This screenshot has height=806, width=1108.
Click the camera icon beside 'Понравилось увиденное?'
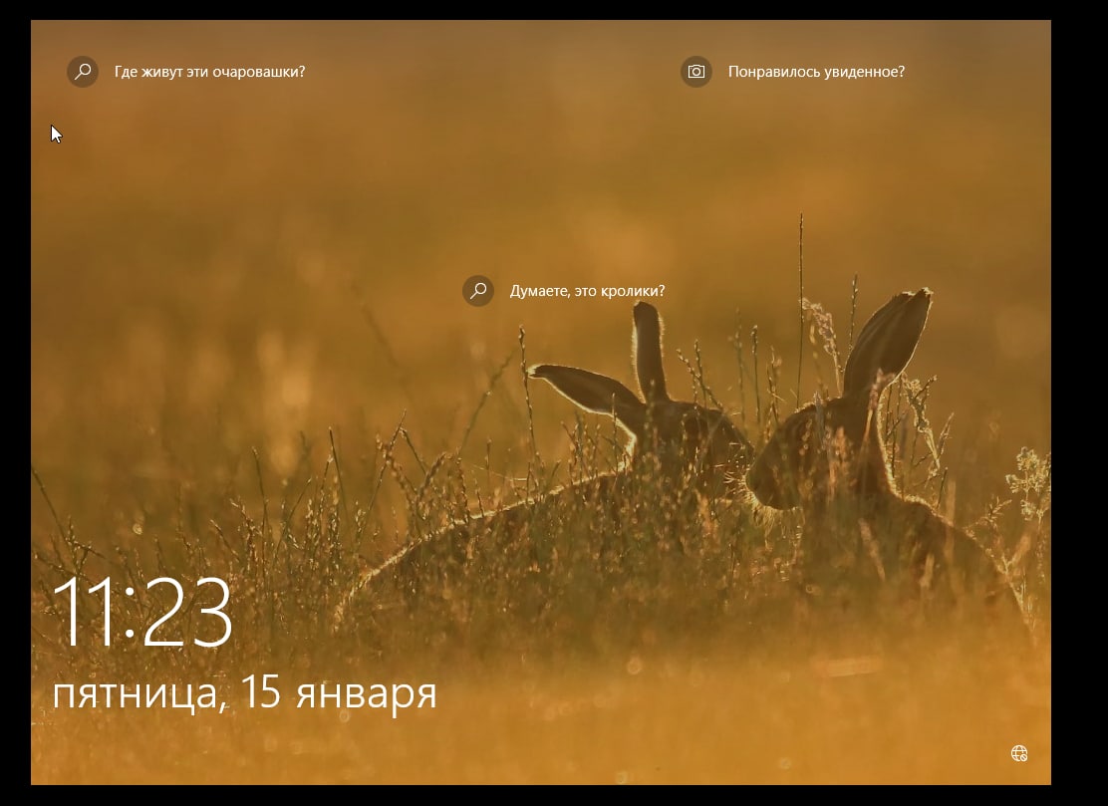pyautogui.click(x=696, y=72)
